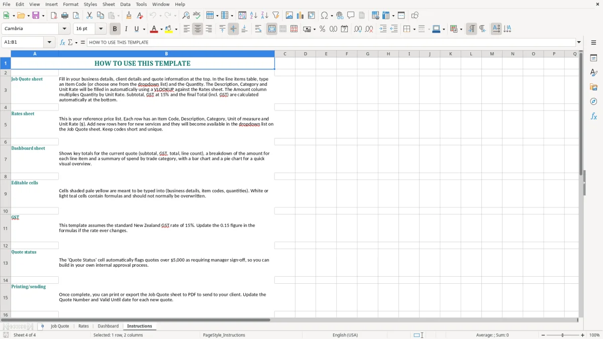Toggle Align Left
Viewport: 603px width, 339px height.
point(186,29)
